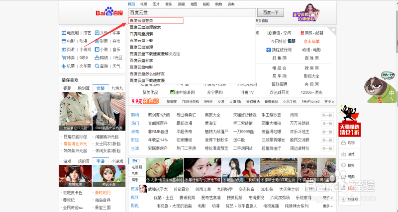Switch to the 视频 search tab
The height and width of the screenshot is (212, 398).
tap(144, 4)
